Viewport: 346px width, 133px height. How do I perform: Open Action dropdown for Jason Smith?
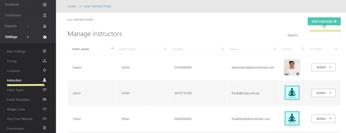(323, 93)
